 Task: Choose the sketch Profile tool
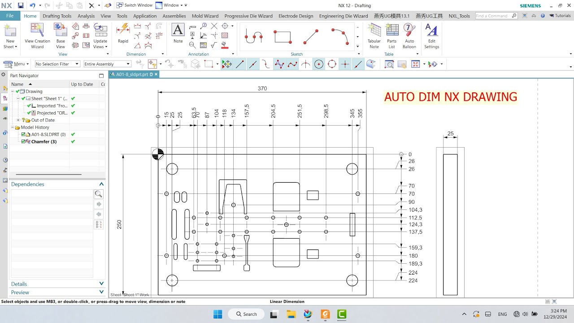click(254, 36)
